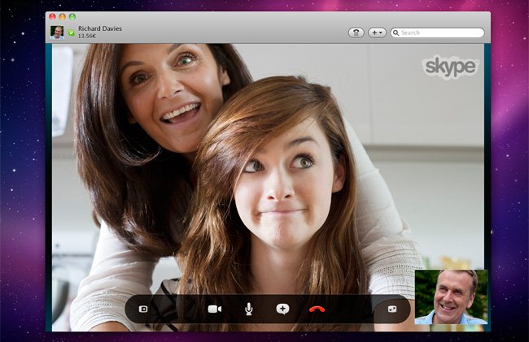Close the Skype window with red button
Image resolution: width=529 pixels, height=342 pixels.
click(52, 16)
